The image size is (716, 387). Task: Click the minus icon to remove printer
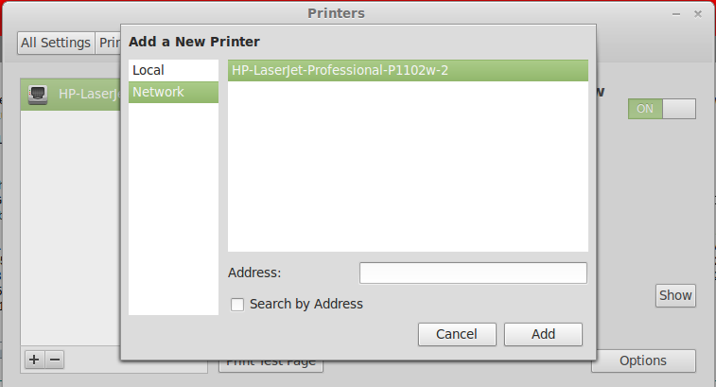(x=55, y=360)
